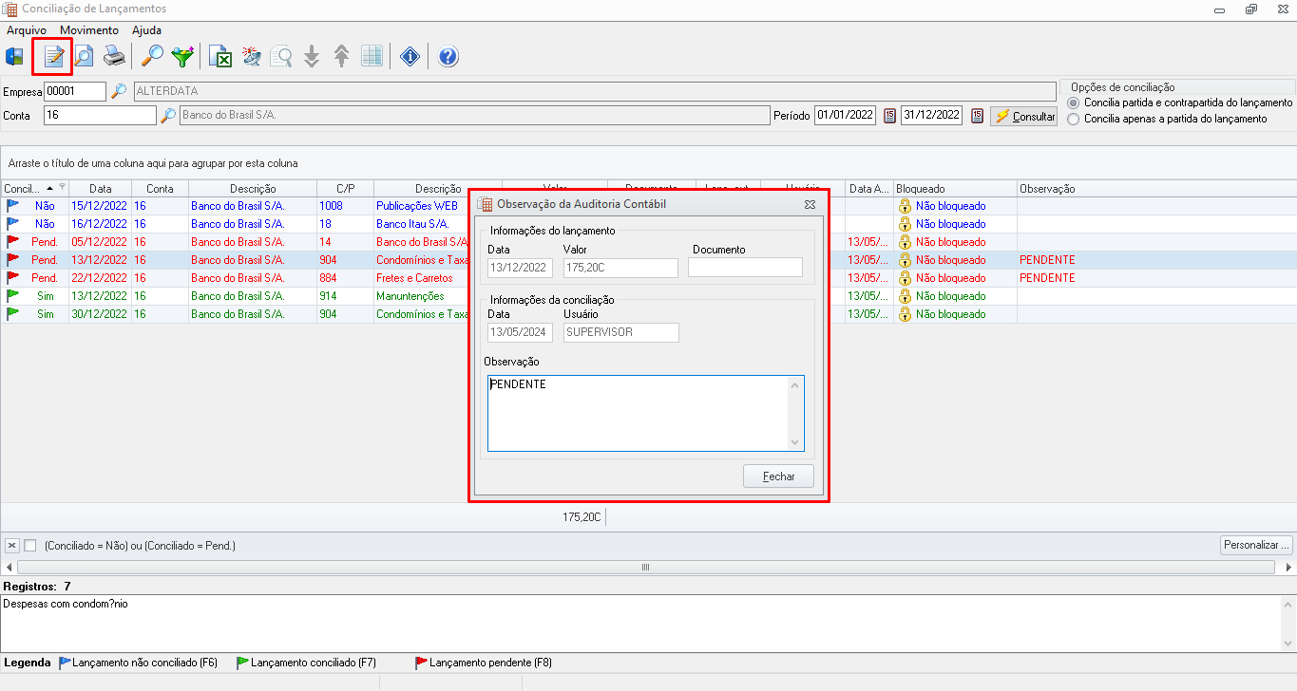Click the funnel filter icon
Viewport: 1297px width, 691px height.
coord(182,57)
